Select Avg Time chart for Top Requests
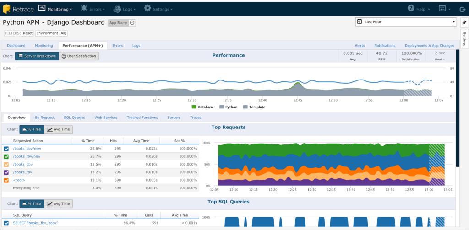This screenshot has height=230, width=469. tap(58, 129)
